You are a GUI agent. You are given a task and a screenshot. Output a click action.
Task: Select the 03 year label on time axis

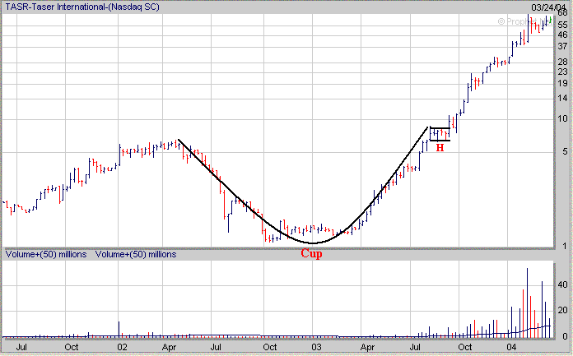[x=316, y=347]
